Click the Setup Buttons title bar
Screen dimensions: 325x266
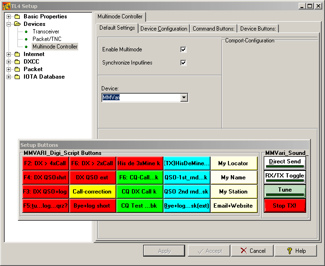[x=164, y=145]
